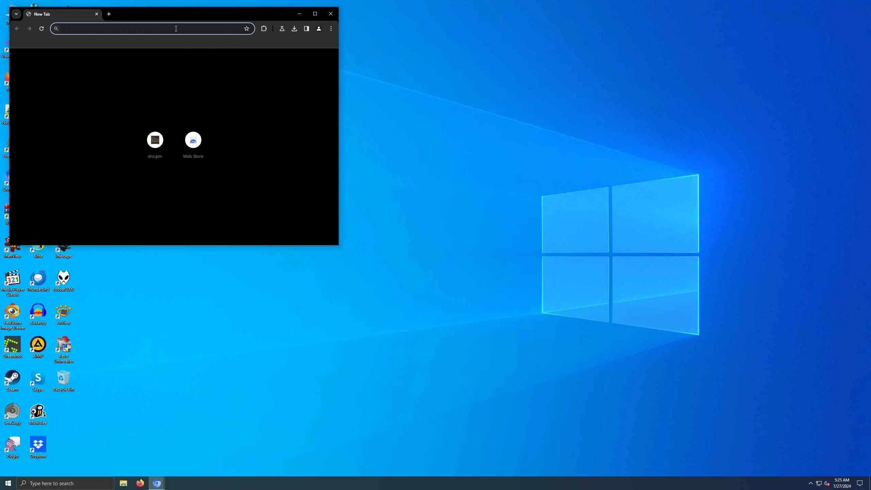Click into the address bar
The height and width of the screenshot is (490, 871).
click(x=150, y=29)
